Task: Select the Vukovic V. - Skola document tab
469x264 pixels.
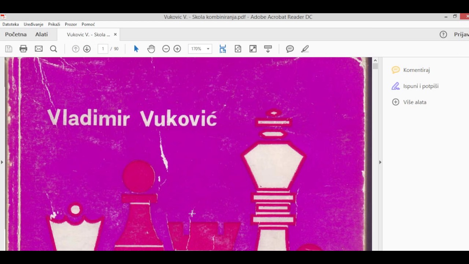Action: pyautogui.click(x=88, y=34)
